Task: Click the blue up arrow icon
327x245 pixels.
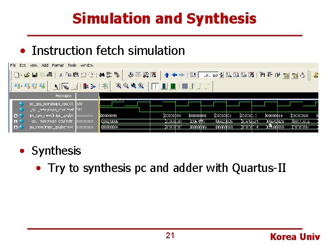Action: (167, 75)
